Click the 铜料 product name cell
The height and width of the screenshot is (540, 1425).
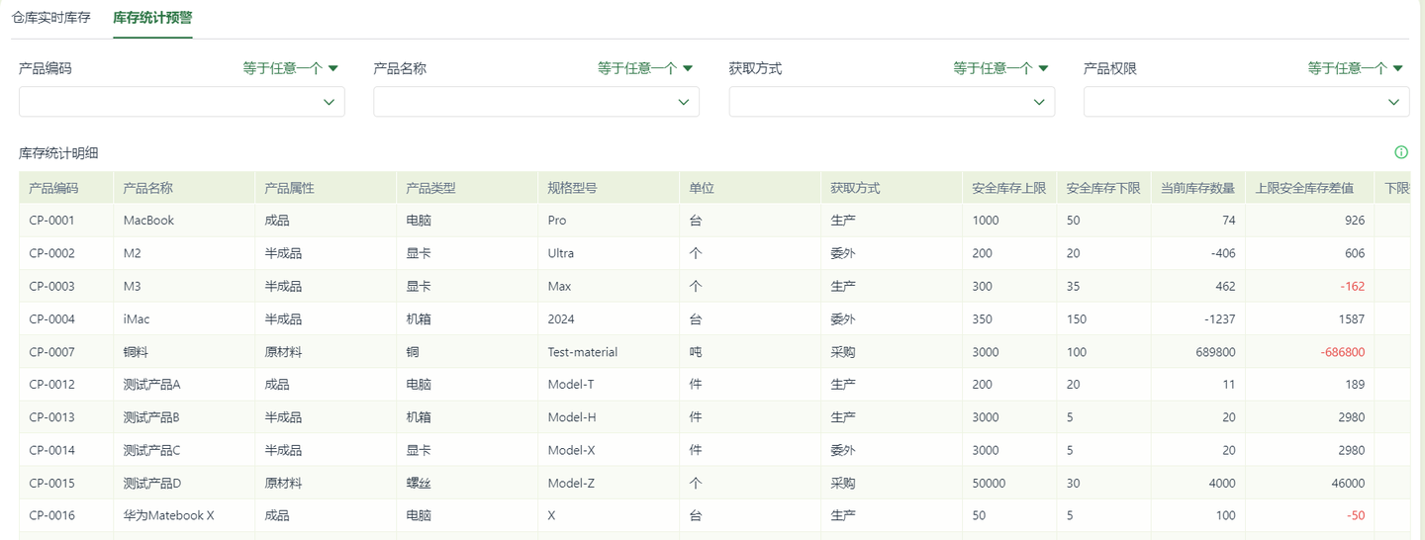pos(138,352)
